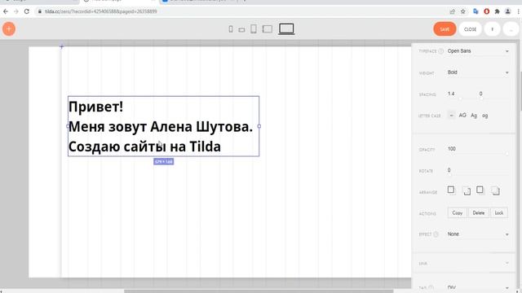
Task: Click the Lock action button
Action: pyautogui.click(x=499, y=213)
